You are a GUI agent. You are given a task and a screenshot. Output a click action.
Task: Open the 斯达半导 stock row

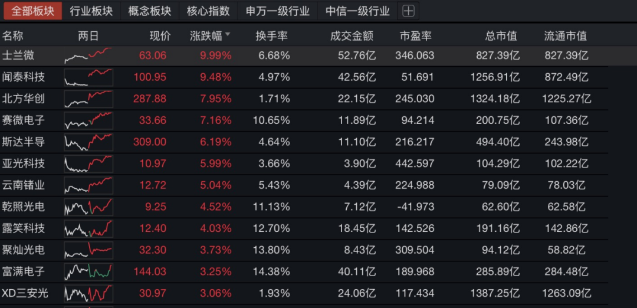pyautogui.click(x=24, y=142)
